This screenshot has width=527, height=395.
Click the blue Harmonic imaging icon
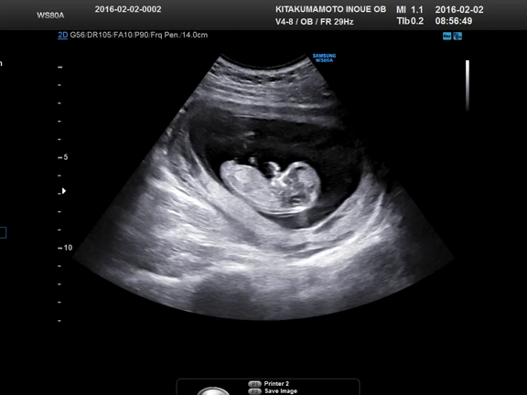(x=446, y=36)
